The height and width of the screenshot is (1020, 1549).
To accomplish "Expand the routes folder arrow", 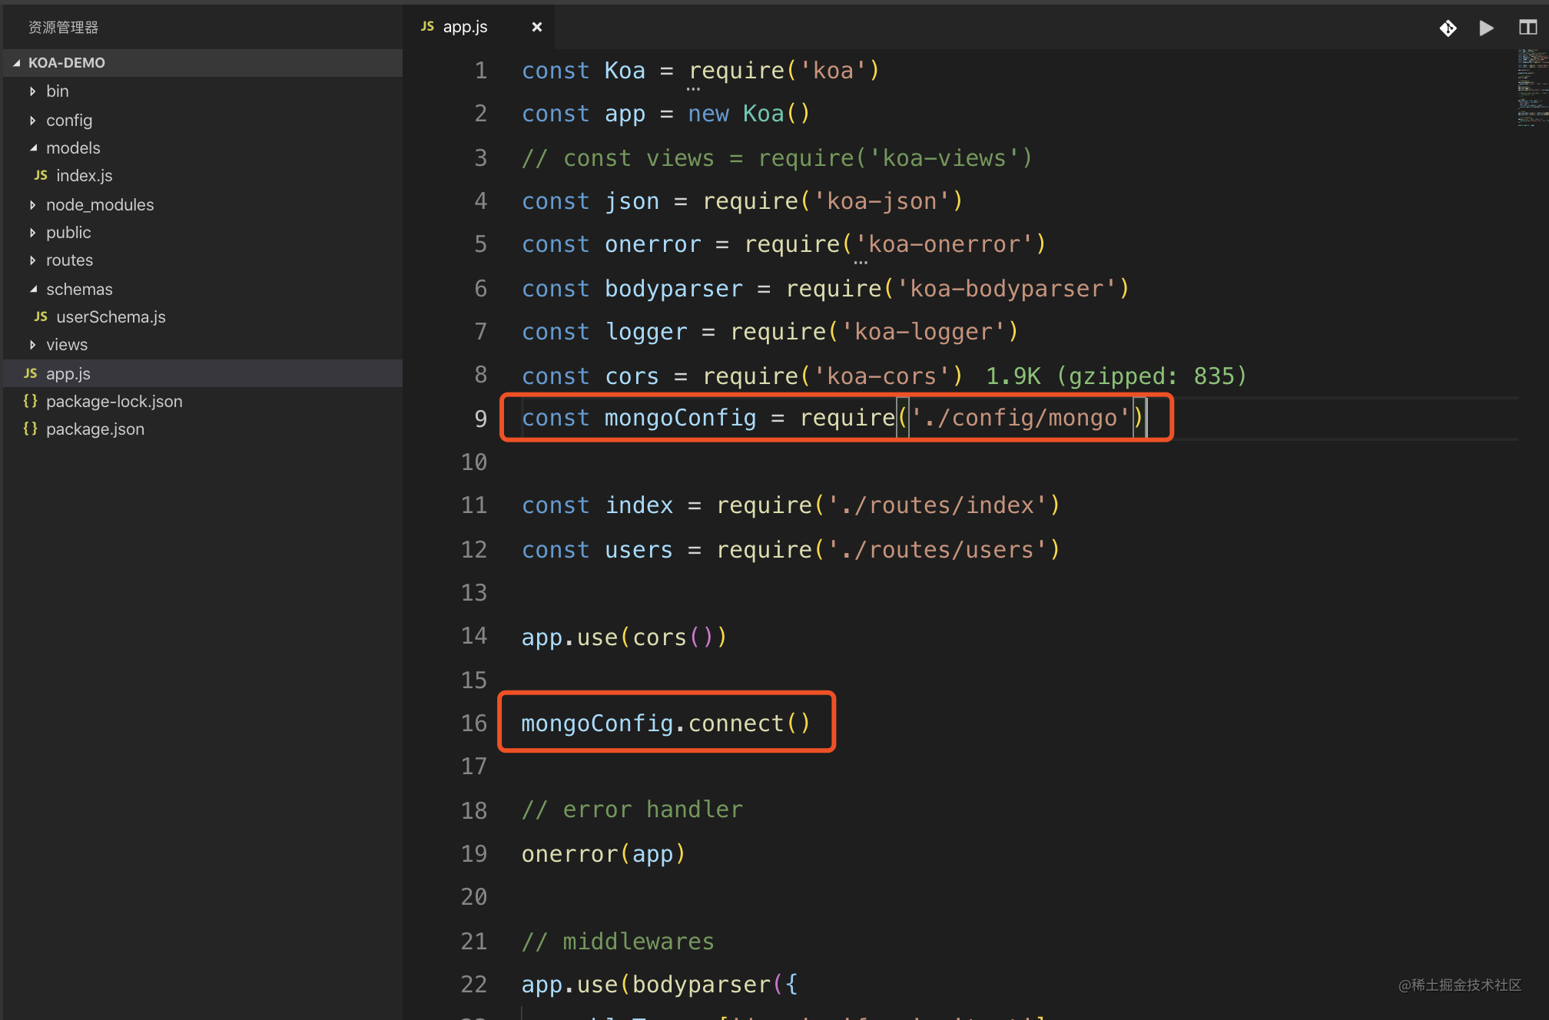I will (x=32, y=260).
